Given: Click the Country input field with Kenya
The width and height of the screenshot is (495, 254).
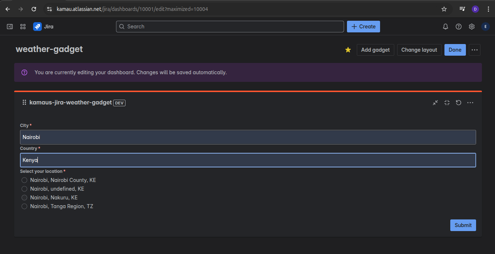Looking at the screenshot, I should click(x=248, y=160).
